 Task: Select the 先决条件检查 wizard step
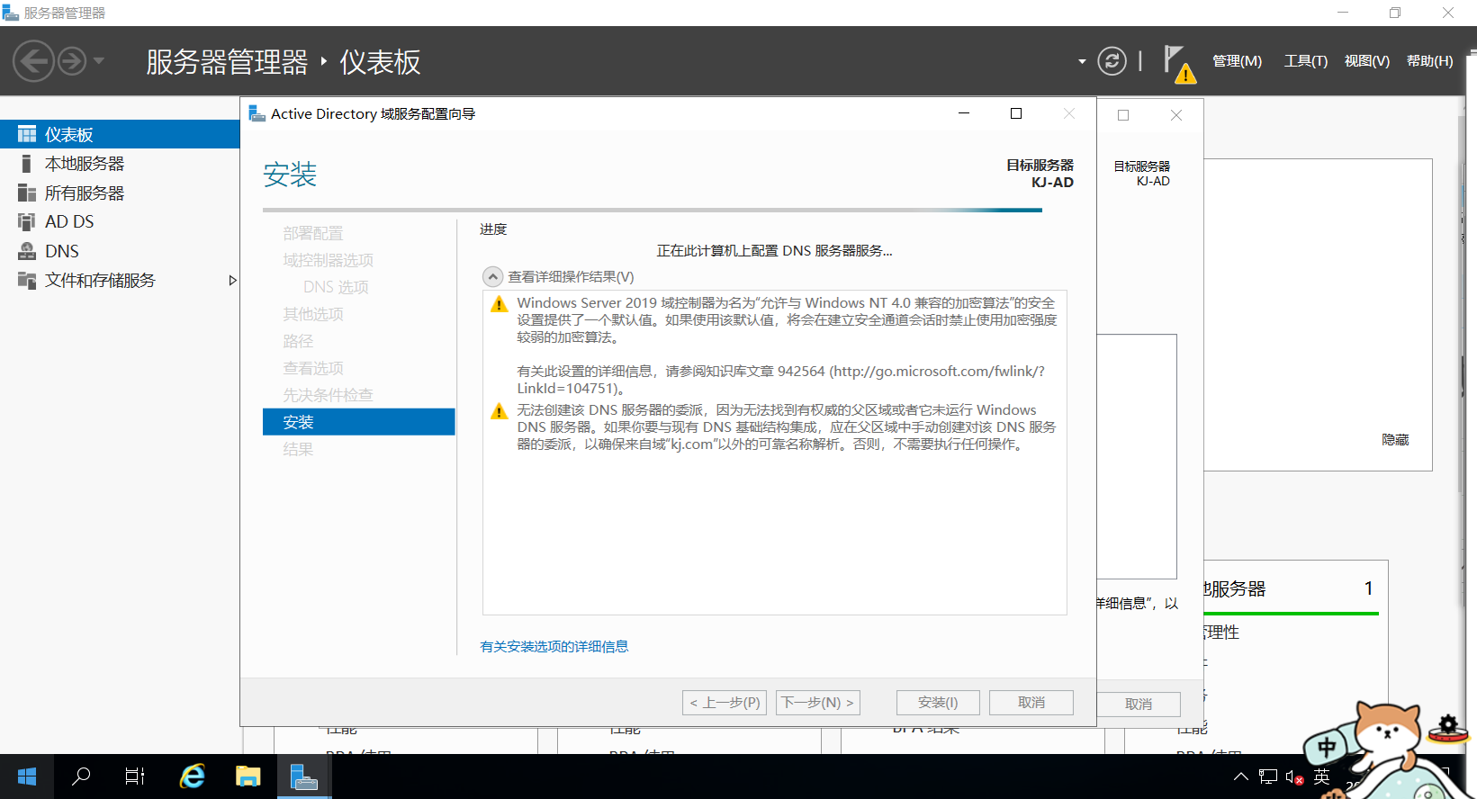328,395
